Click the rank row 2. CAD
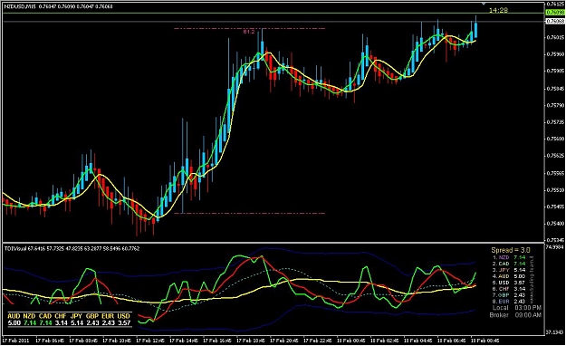This screenshot has width=566, height=346. tap(509, 264)
